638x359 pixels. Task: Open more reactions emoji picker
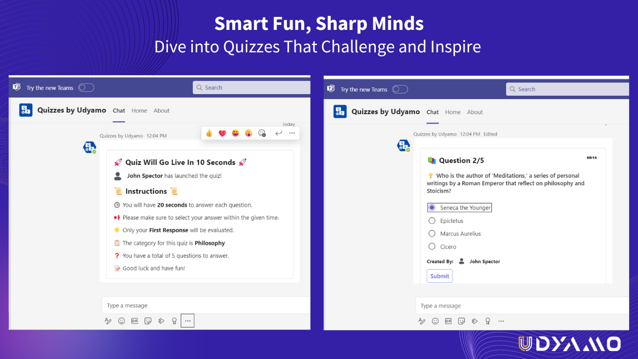point(262,133)
